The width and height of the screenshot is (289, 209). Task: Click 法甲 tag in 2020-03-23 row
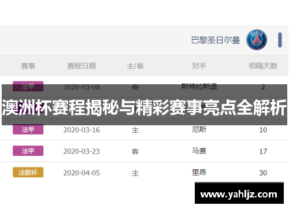(x=28, y=151)
